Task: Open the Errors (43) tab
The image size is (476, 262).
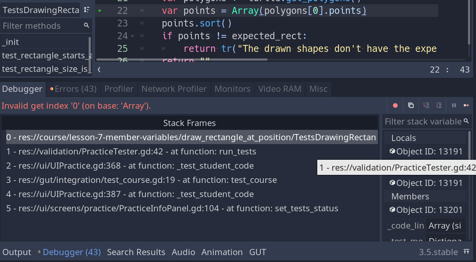Action: (73, 89)
